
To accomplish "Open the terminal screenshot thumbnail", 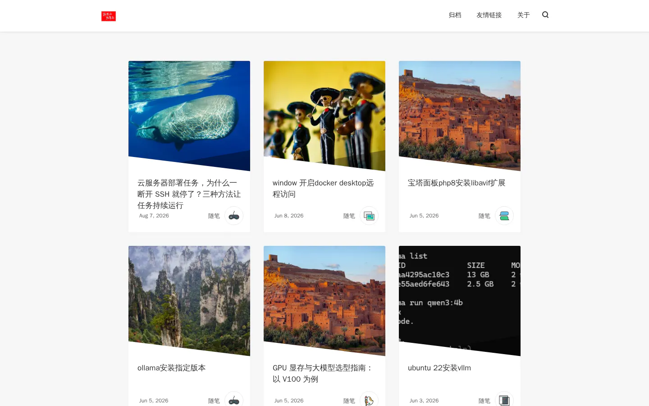I will click(x=460, y=301).
